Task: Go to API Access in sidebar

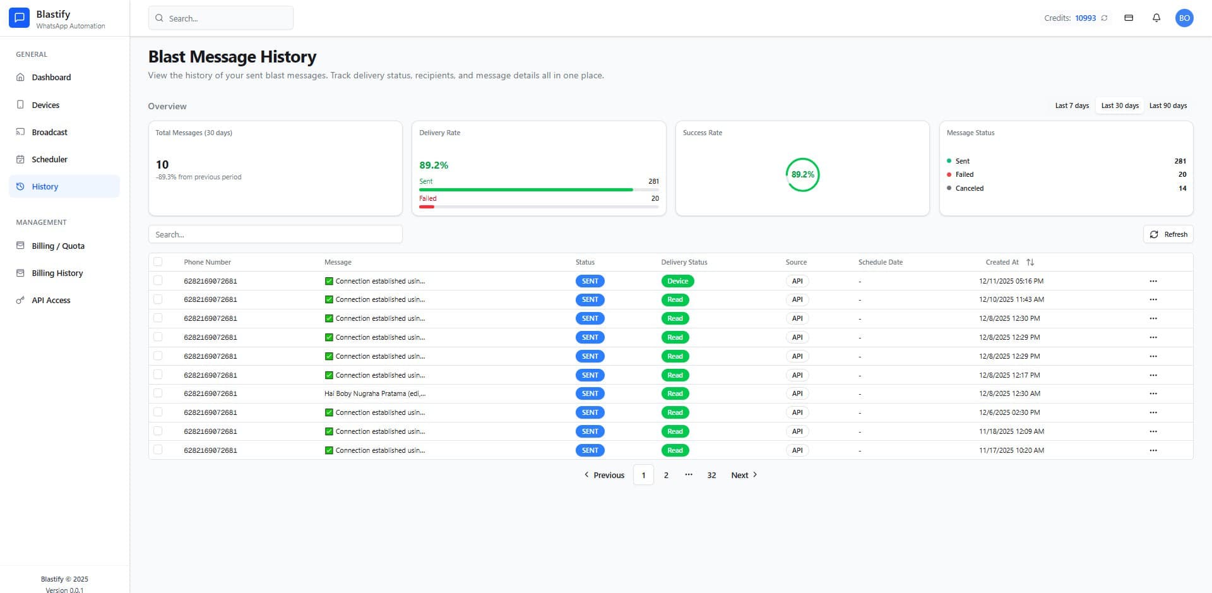Action: click(x=50, y=300)
